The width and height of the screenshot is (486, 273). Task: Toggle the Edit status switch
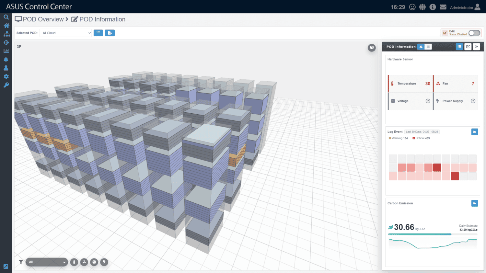pos(474,33)
